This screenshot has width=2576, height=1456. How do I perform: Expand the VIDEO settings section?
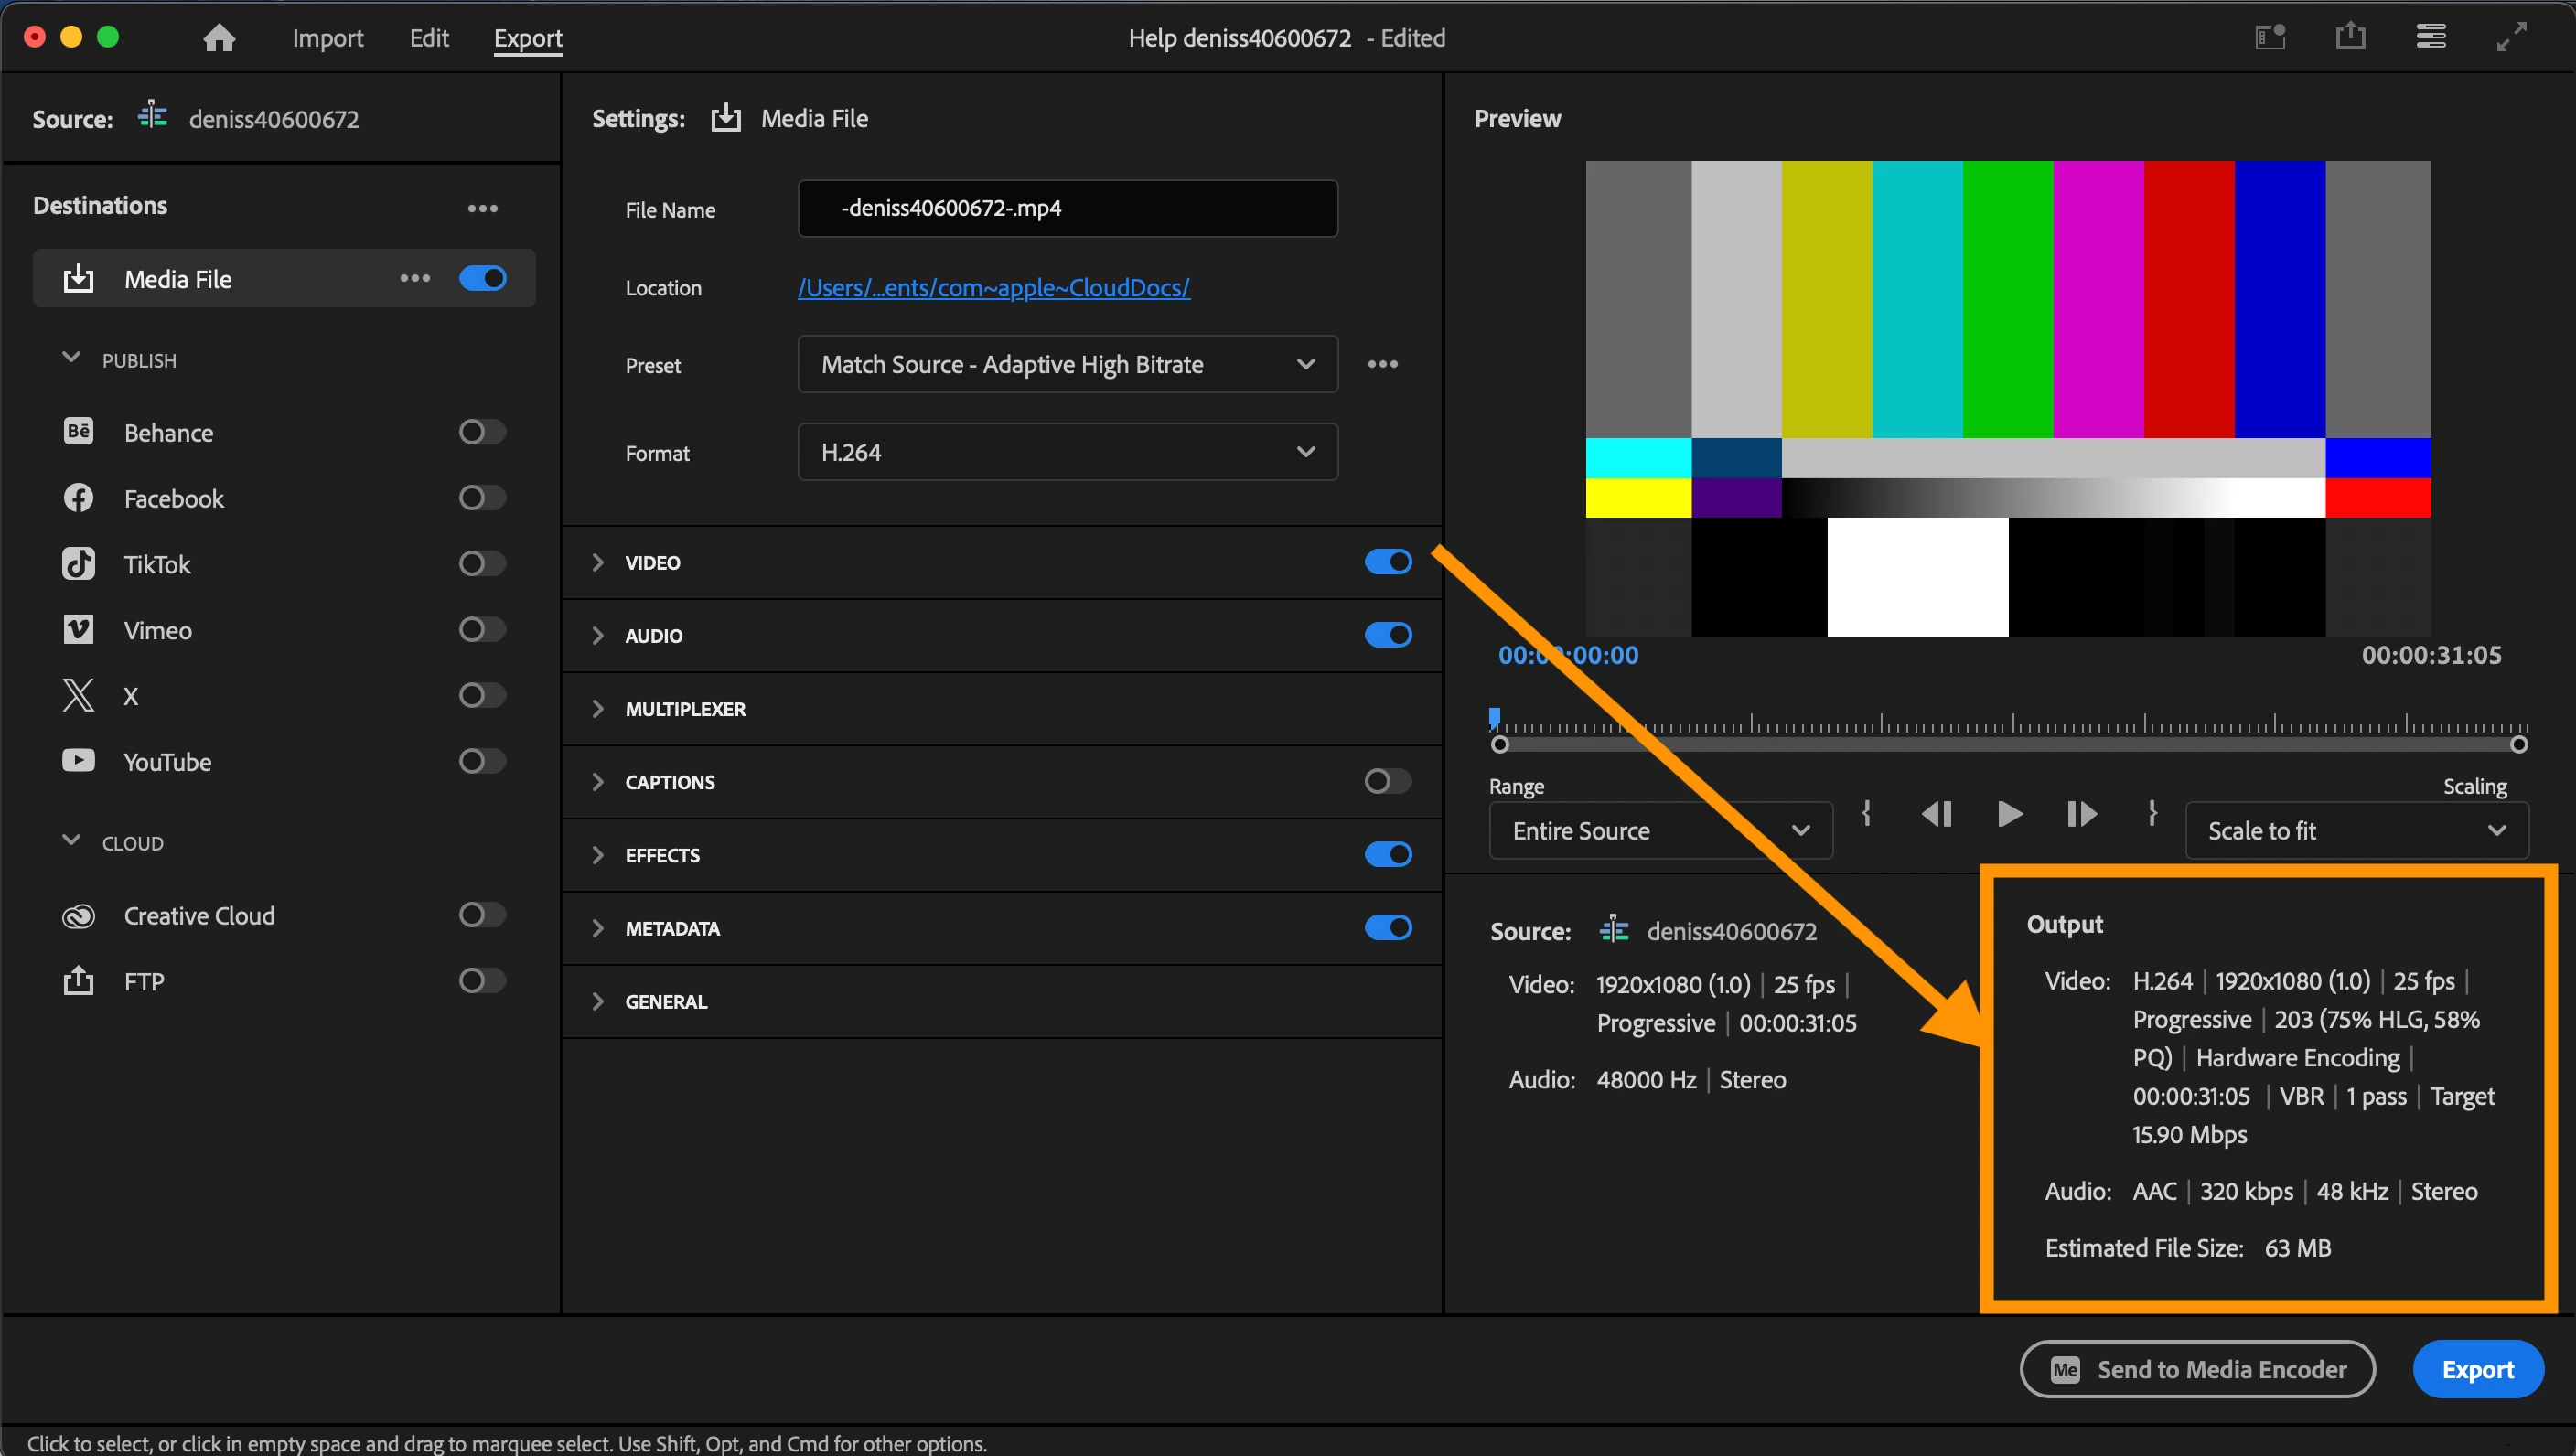(598, 562)
